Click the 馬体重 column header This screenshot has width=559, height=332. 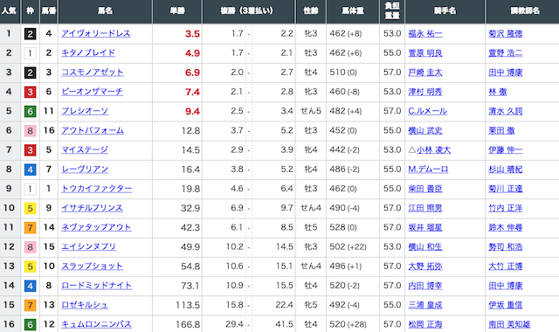353,10
